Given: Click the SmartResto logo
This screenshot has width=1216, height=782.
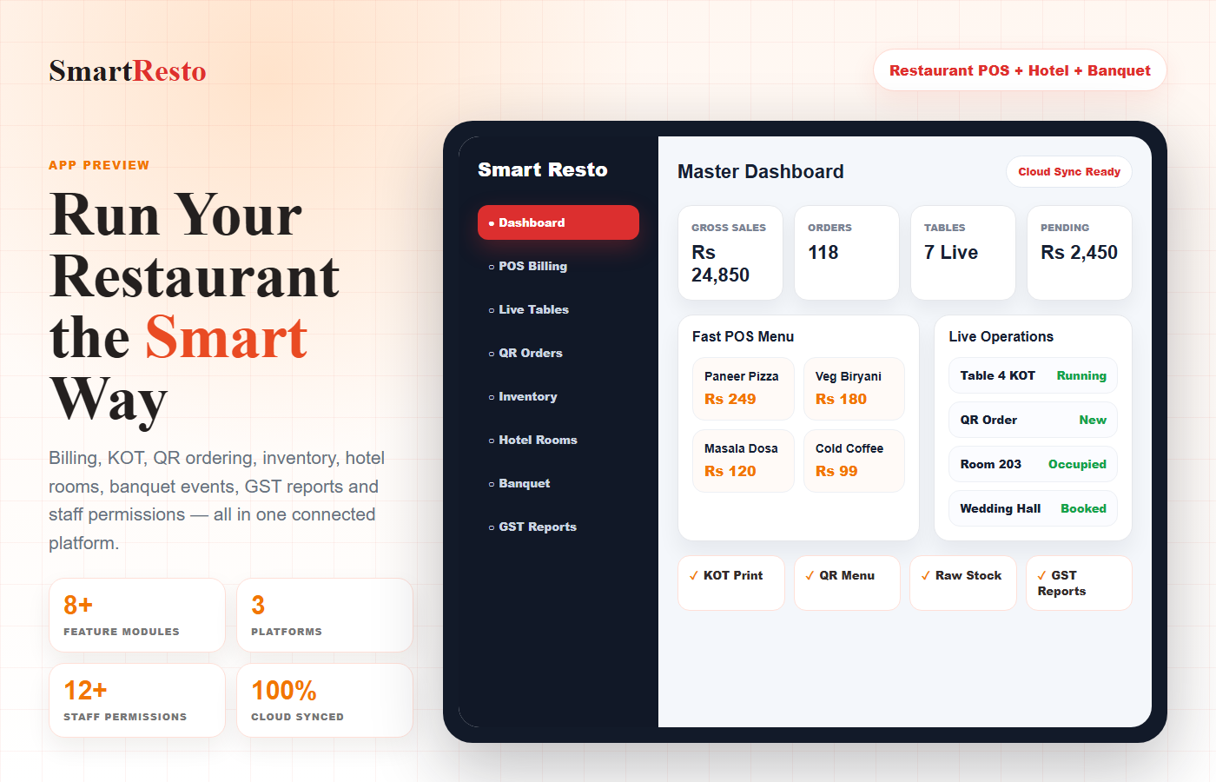Looking at the screenshot, I should pos(128,70).
